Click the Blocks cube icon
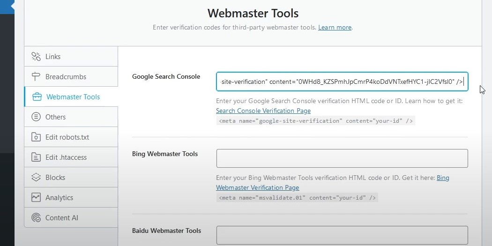Image resolution: width=492 pixels, height=246 pixels. 36,177
